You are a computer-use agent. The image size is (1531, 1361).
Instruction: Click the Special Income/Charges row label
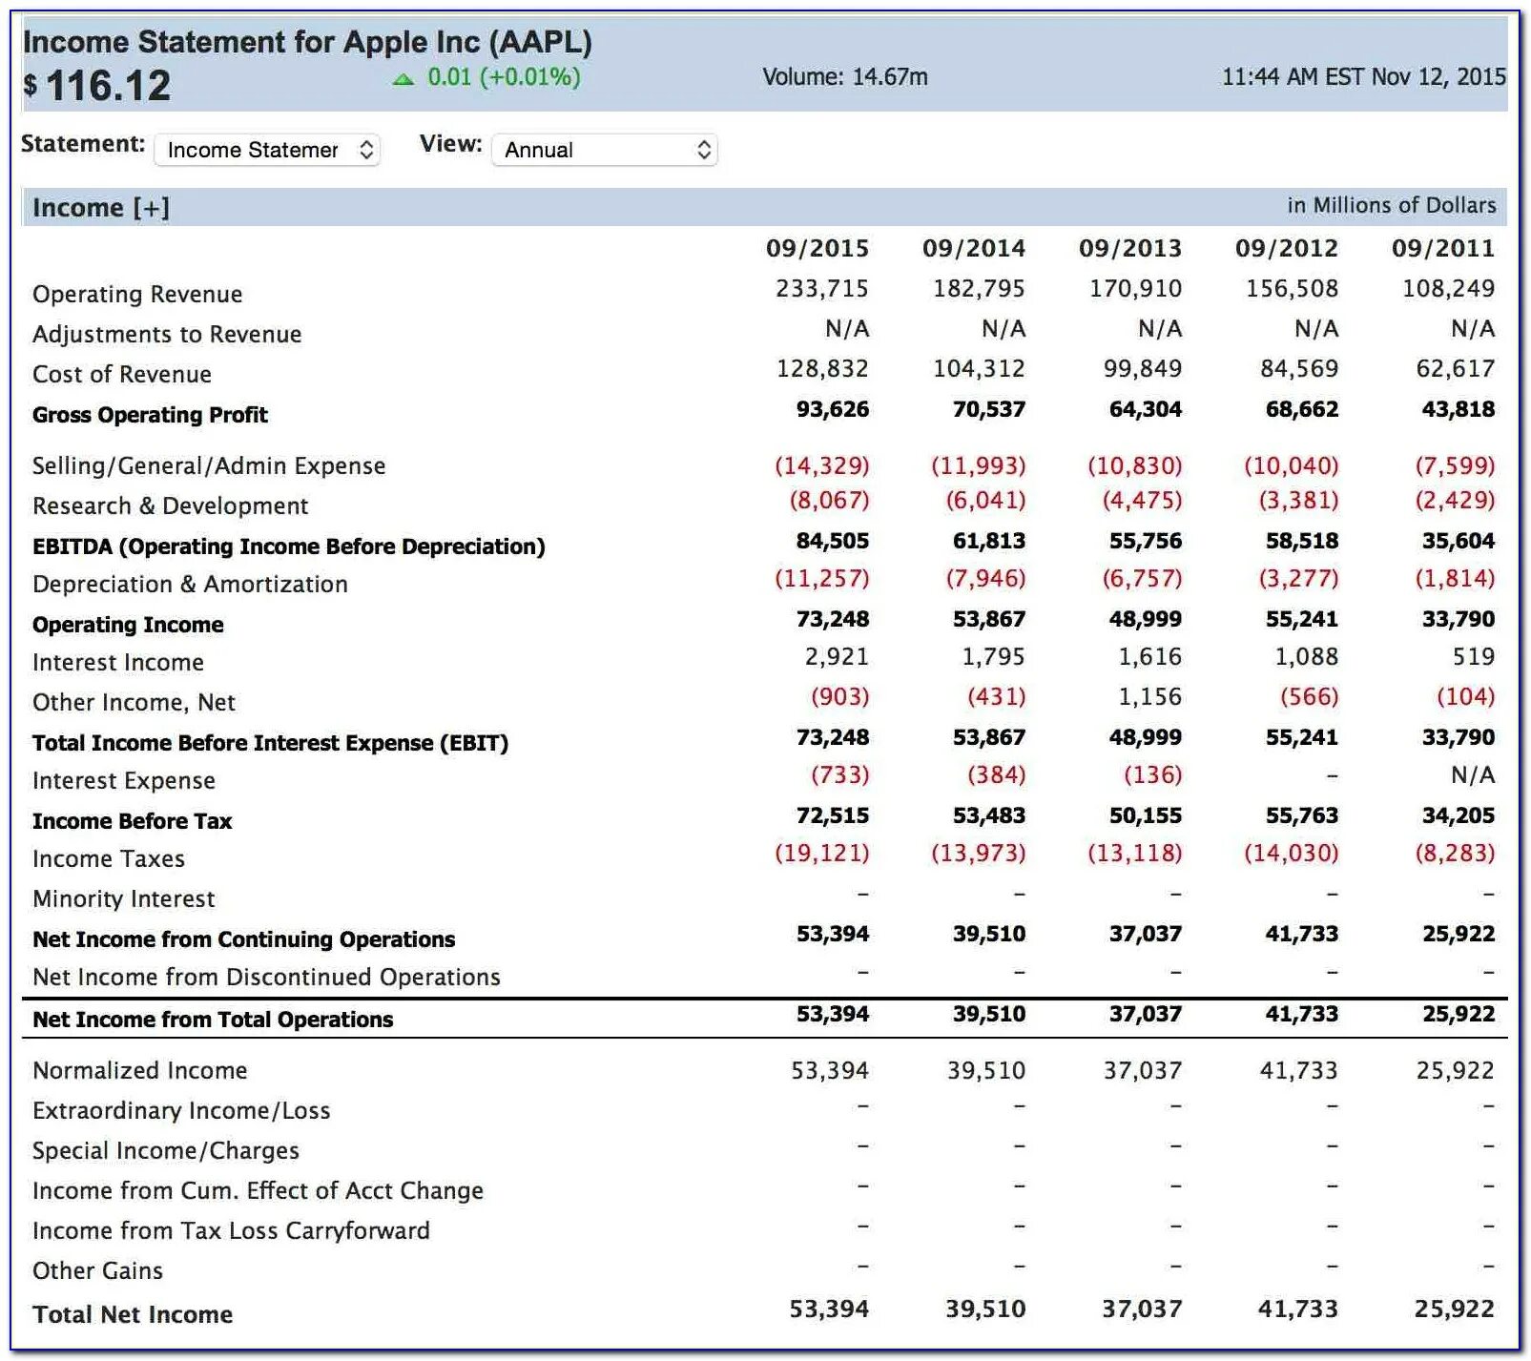(x=166, y=1151)
